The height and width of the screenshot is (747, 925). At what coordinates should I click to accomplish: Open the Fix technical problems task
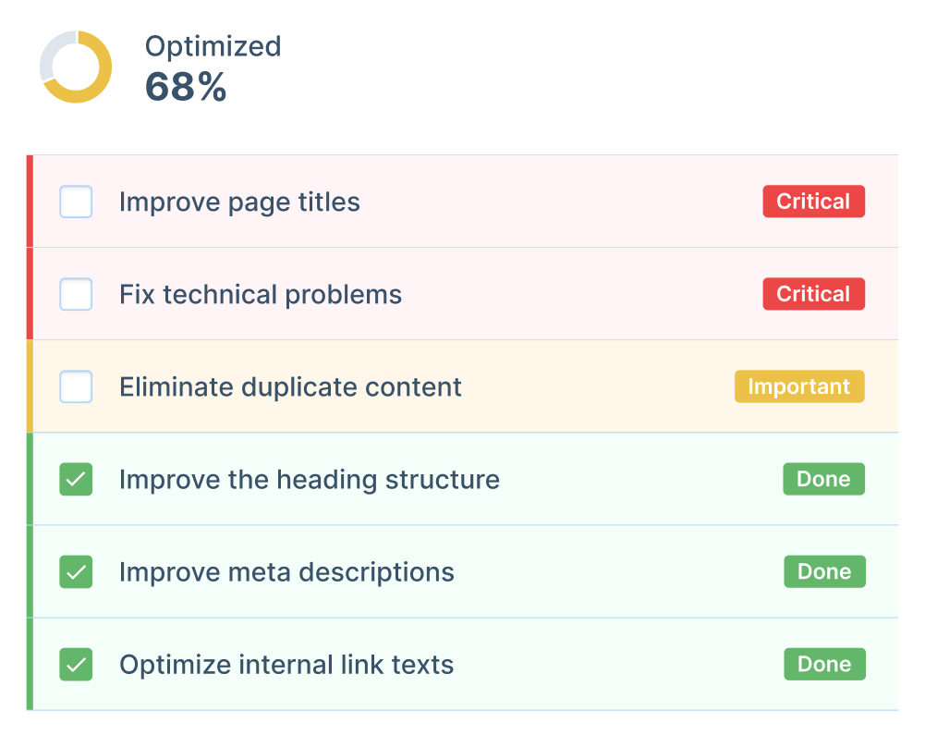point(260,294)
